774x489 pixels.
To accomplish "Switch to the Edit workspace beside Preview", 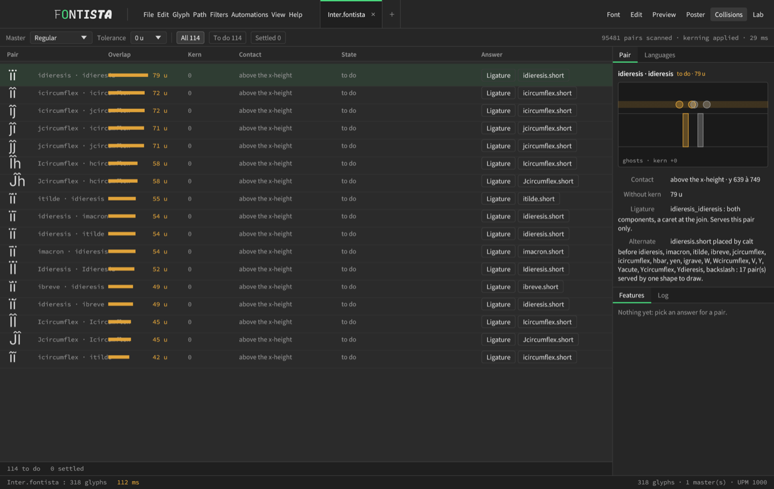I will [636, 14].
